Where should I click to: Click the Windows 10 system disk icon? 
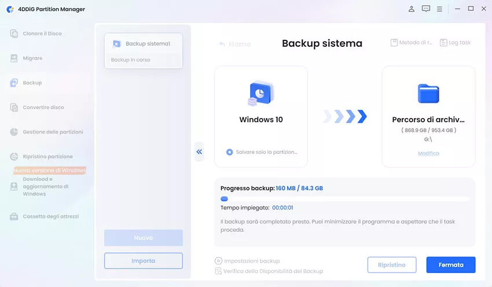(x=260, y=93)
